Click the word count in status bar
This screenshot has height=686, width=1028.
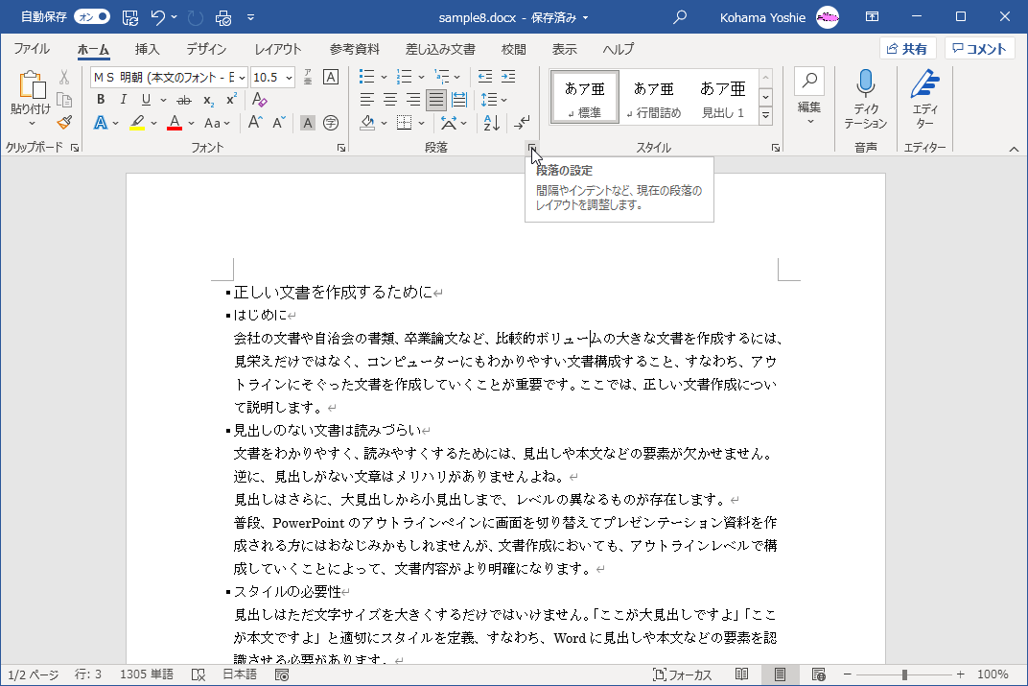146,674
